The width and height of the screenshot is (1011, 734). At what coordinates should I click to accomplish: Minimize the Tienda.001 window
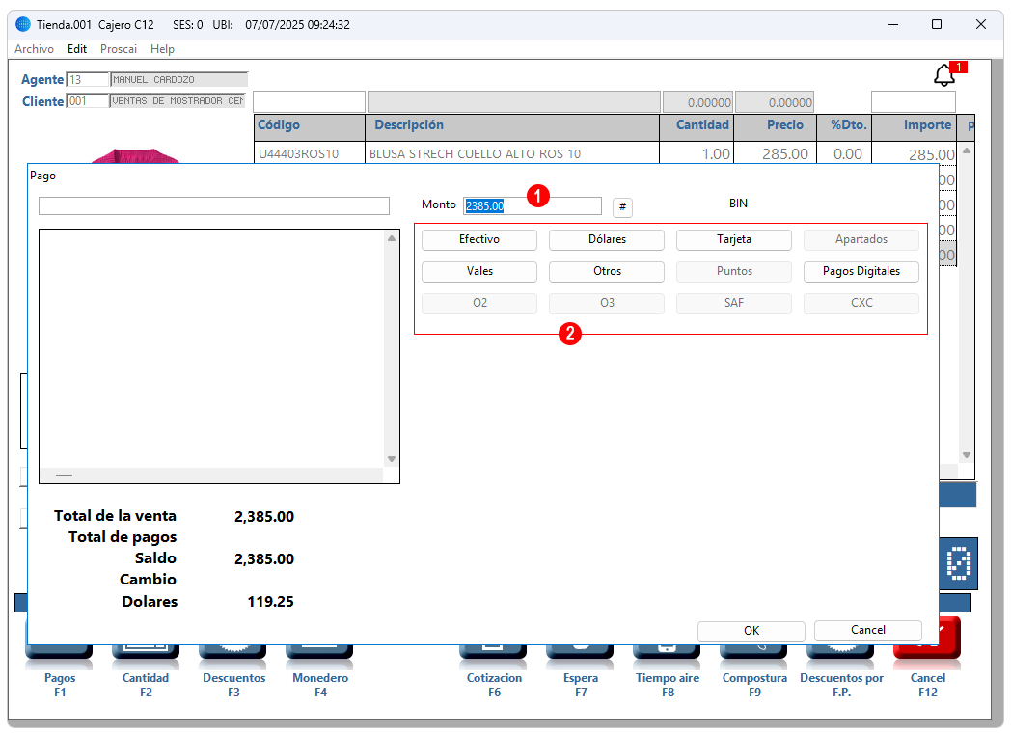pos(893,24)
